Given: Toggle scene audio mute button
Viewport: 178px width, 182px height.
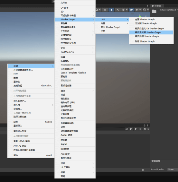Looking at the screenshot, I should coord(118,10).
